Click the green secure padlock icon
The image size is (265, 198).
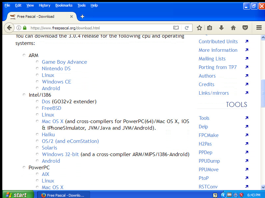25,28
